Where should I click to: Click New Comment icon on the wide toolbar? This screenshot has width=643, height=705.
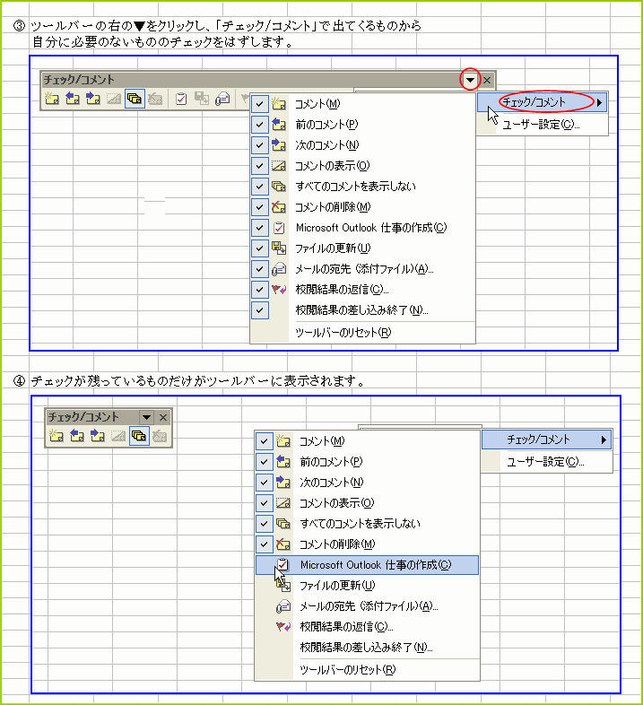52,98
